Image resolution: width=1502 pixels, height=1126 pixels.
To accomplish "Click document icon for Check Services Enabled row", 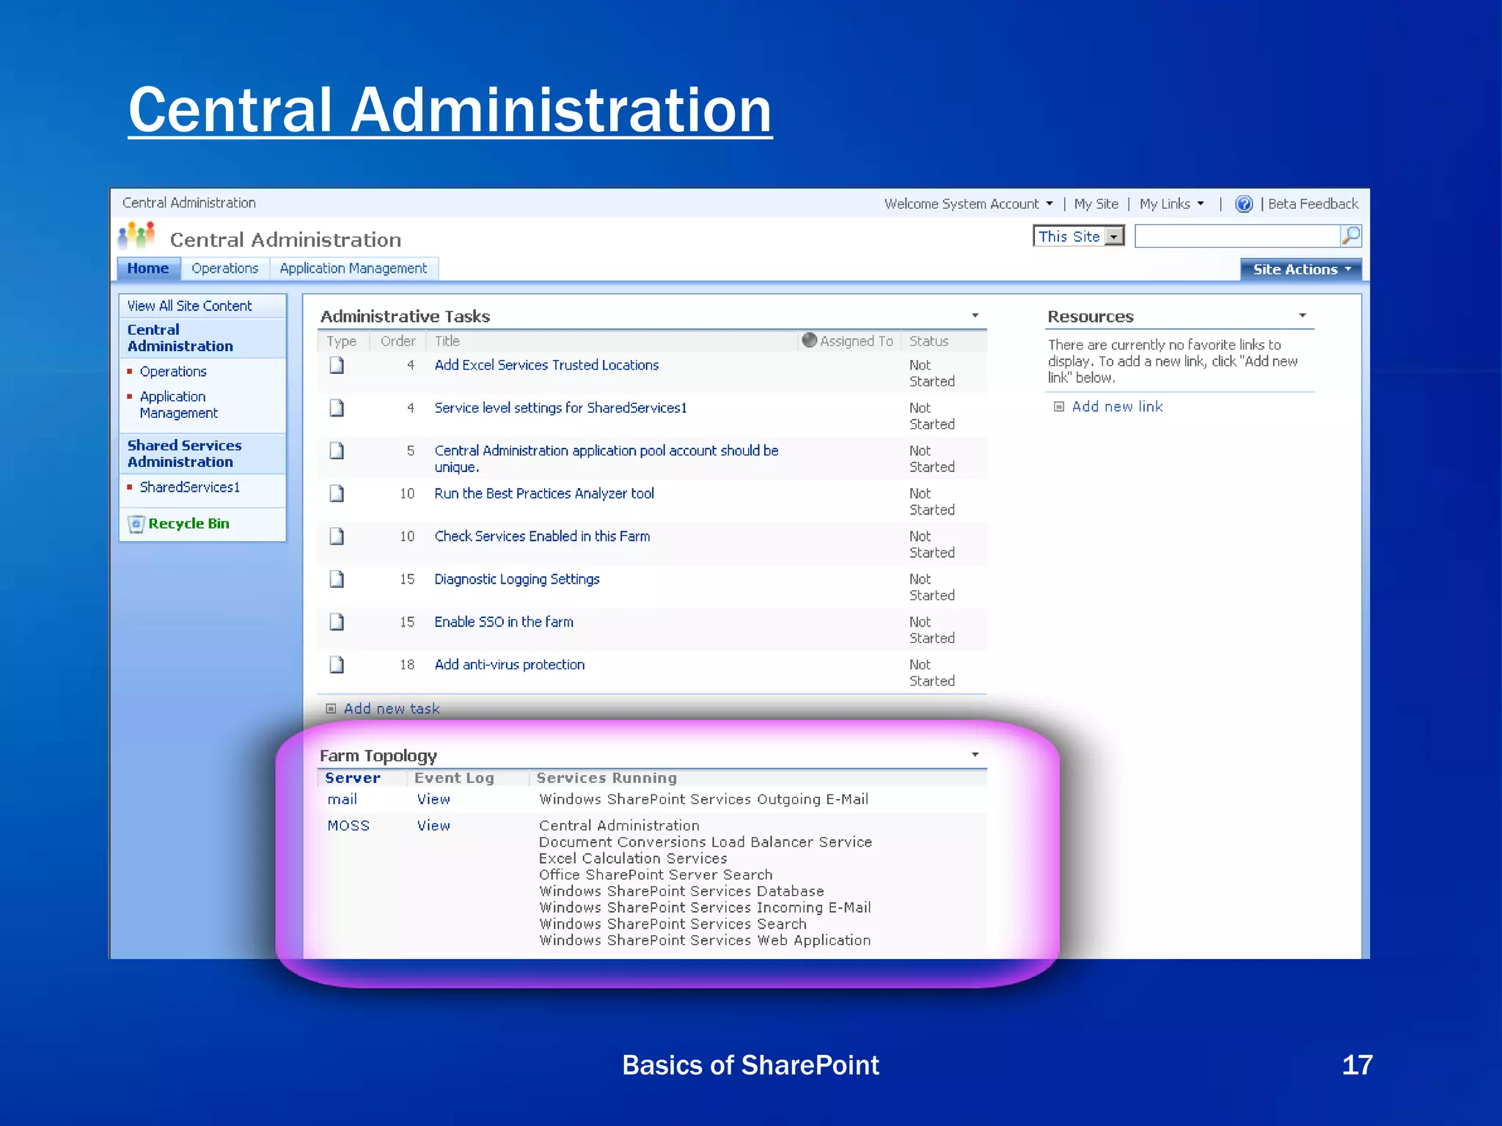I will (337, 537).
